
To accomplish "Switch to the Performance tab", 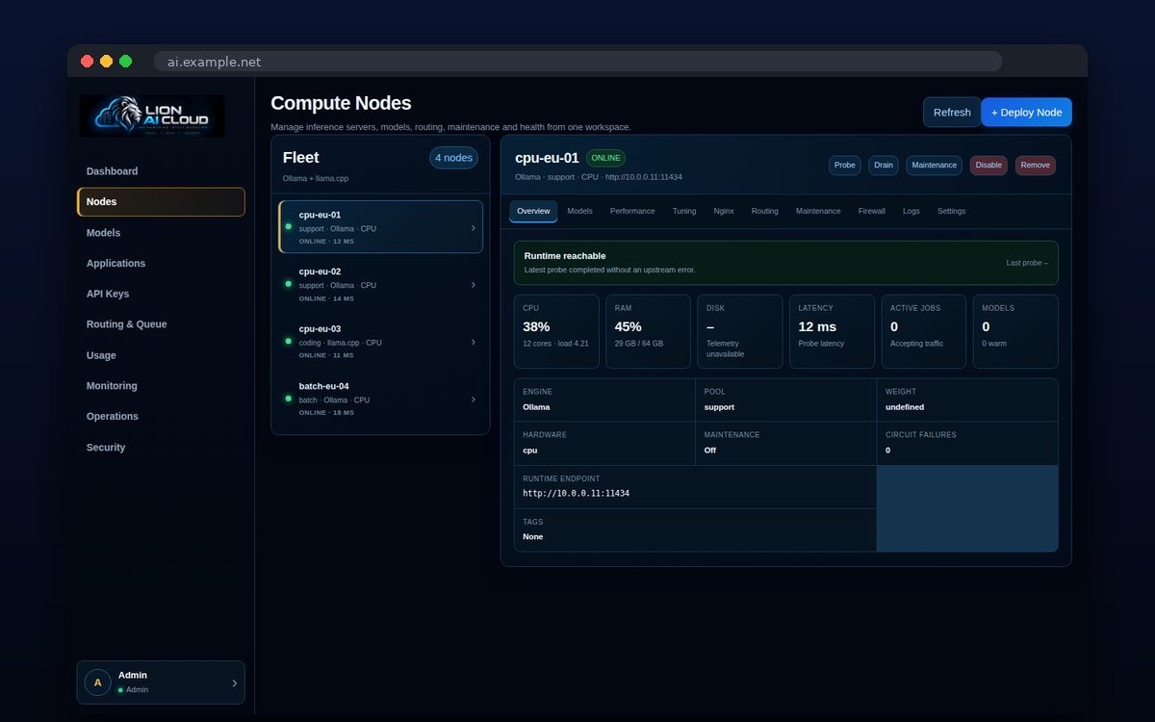I will [632, 211].
